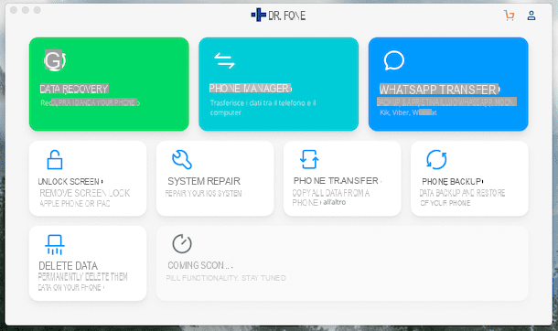This screenshot has height=331, width=558.
Task: Click the Dr. Fone logo cross icon
Action: [258, 15]
